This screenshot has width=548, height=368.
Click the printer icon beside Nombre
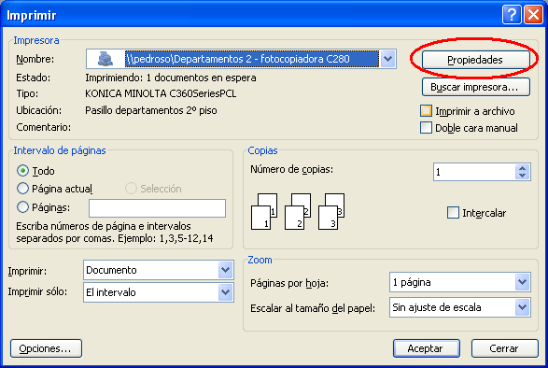click(105, 59)
